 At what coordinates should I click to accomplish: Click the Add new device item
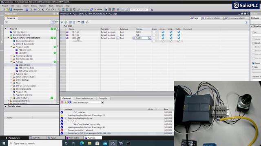click(x=20, y=32)
